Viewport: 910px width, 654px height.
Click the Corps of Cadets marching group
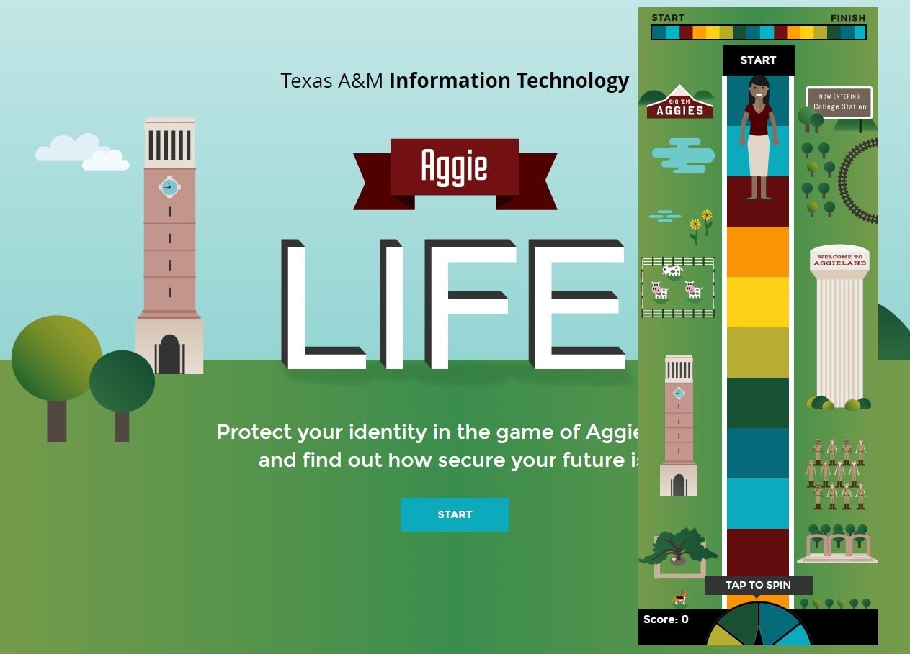(836, 473)
